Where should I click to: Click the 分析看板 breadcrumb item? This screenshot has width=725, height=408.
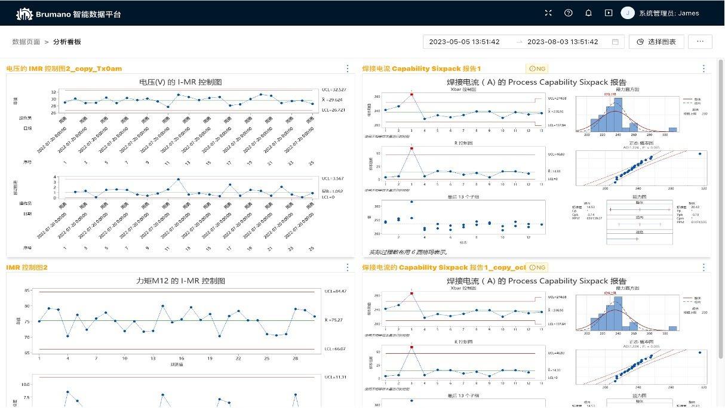click(67, 42)
